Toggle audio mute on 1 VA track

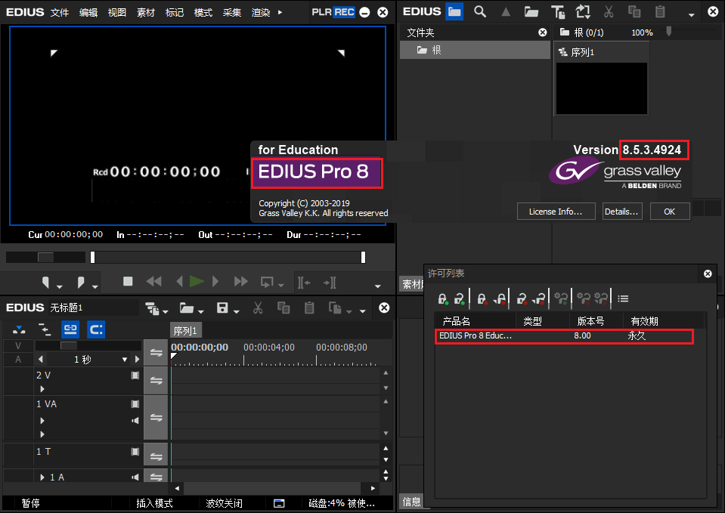(x=135, y=421)
